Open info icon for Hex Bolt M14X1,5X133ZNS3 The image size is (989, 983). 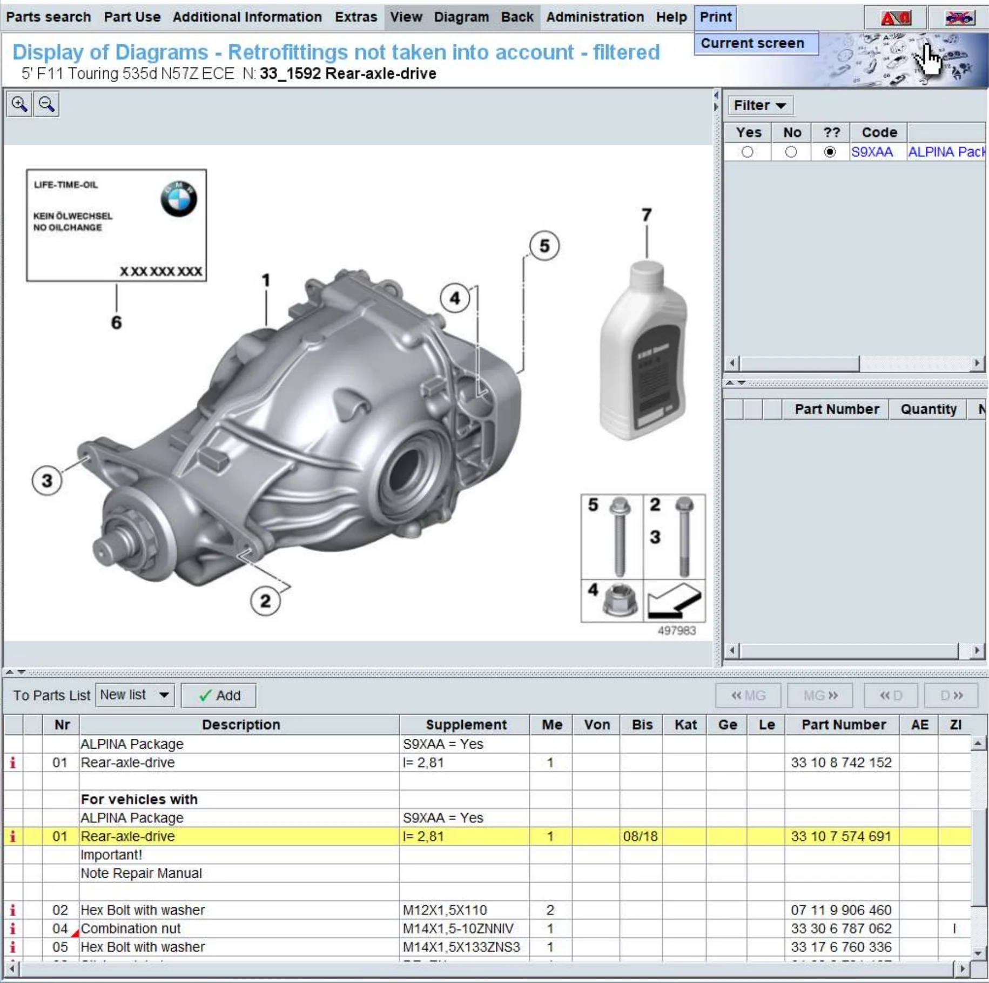click(x=13, y=947)
